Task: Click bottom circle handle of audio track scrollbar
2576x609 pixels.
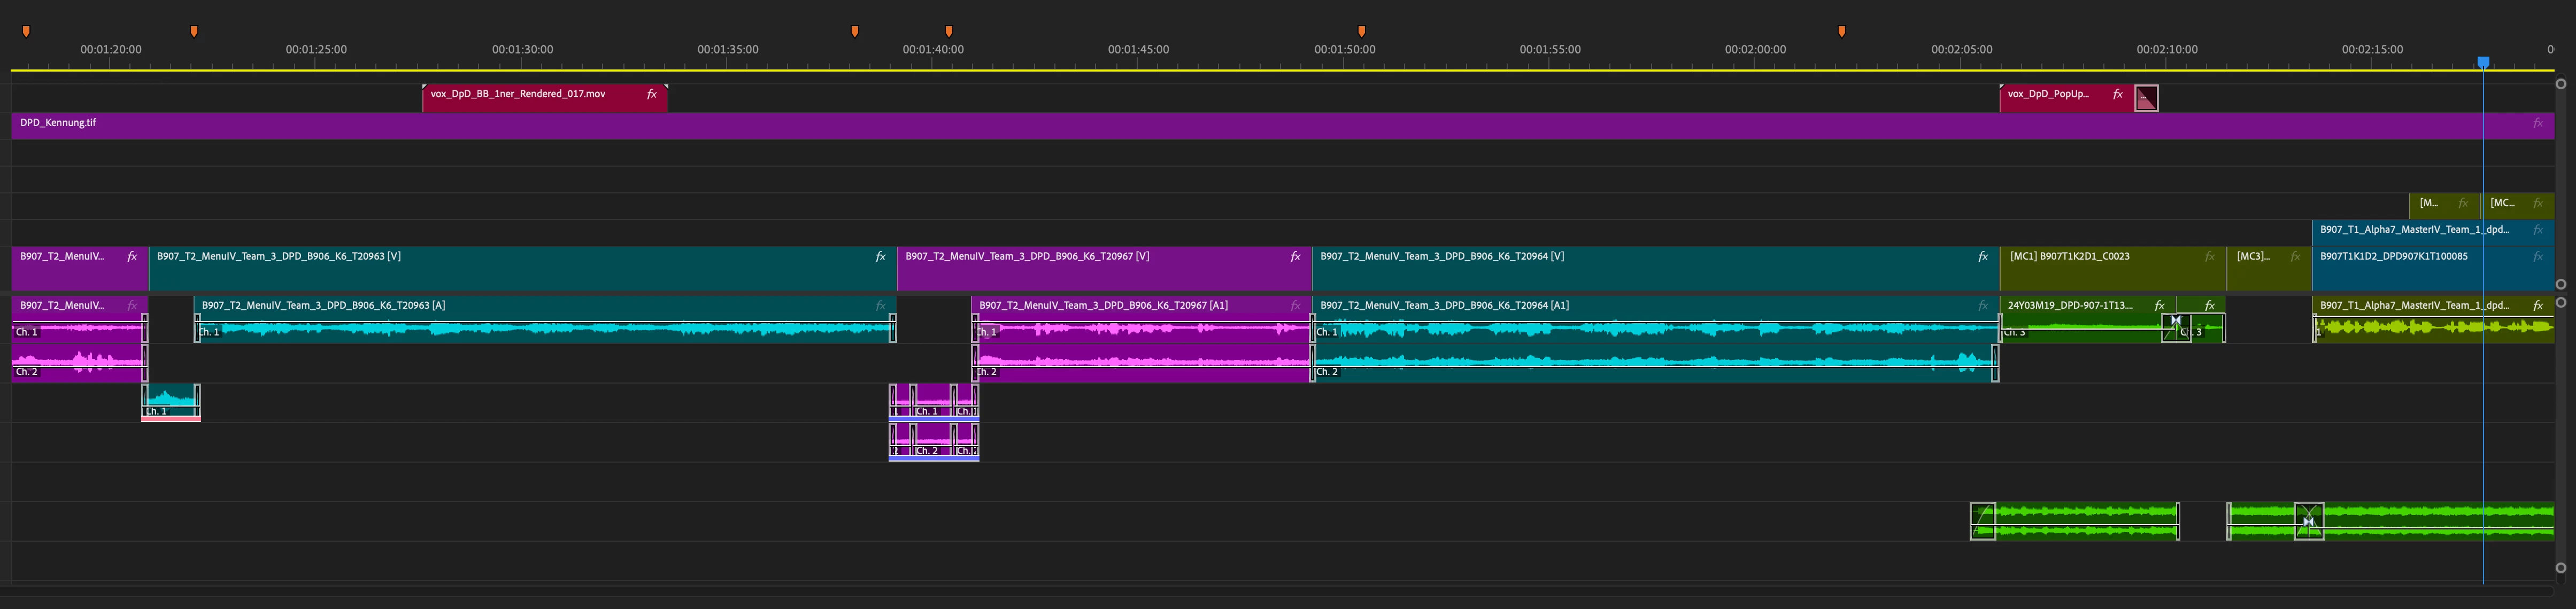Action: [2561, 568]
